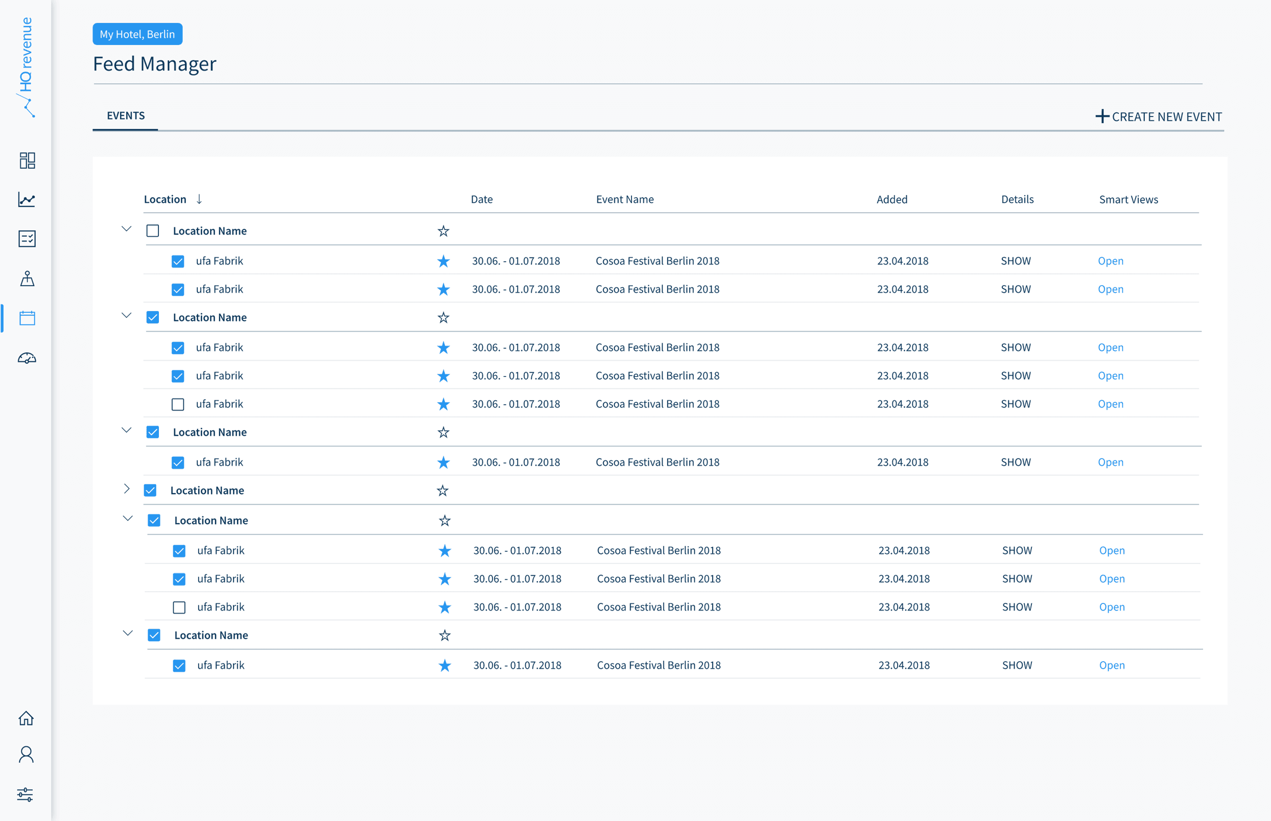Switch to the EVENTS tab
The image size is (1271, 821).
126,115
